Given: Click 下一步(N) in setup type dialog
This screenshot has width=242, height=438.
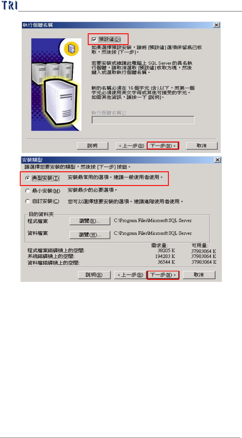Looking at the screenshot, I should point(163,275).
